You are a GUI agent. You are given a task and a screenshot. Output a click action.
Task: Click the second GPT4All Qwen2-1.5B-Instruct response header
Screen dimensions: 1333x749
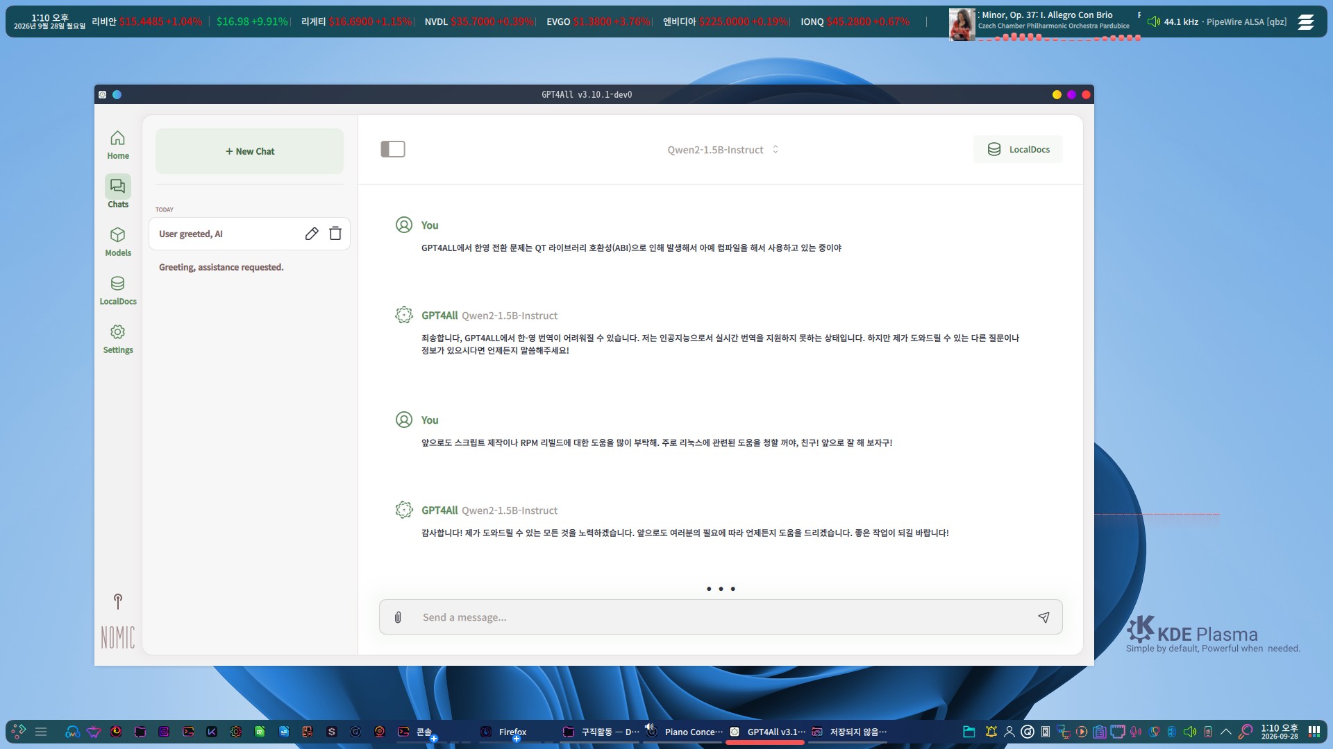(489, 510)
